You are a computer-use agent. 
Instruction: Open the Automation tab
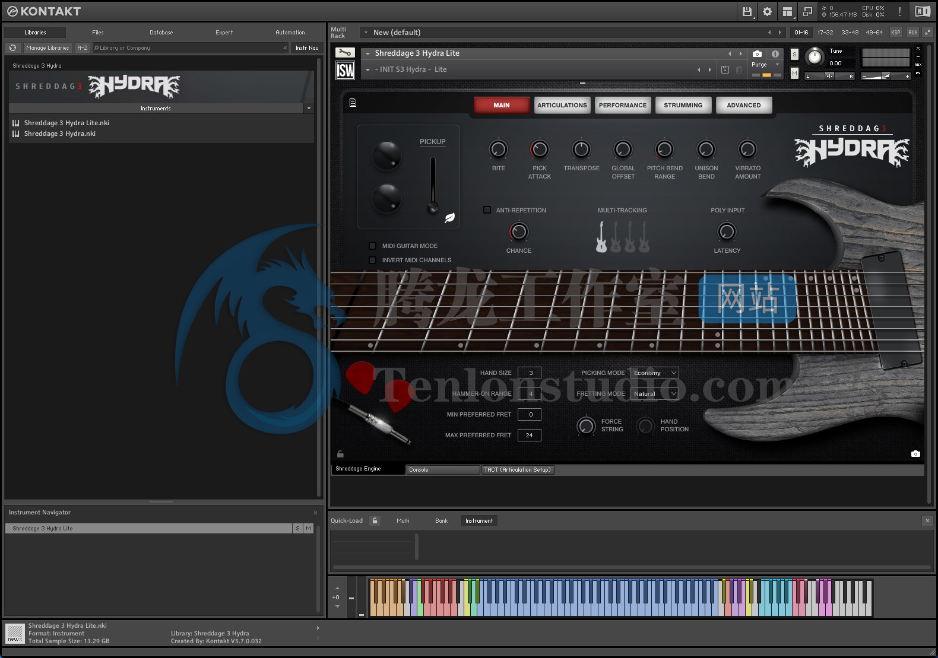pyautogui.click(x=290, y=33)
